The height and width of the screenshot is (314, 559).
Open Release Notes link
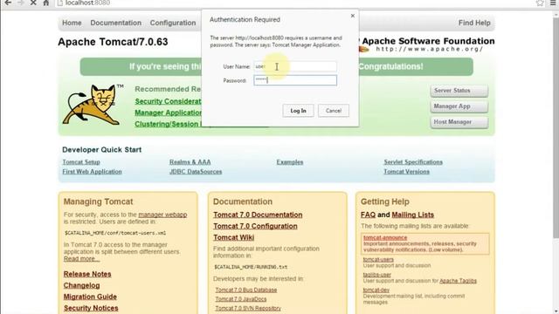pyautogui.click(x=87, y=274)
